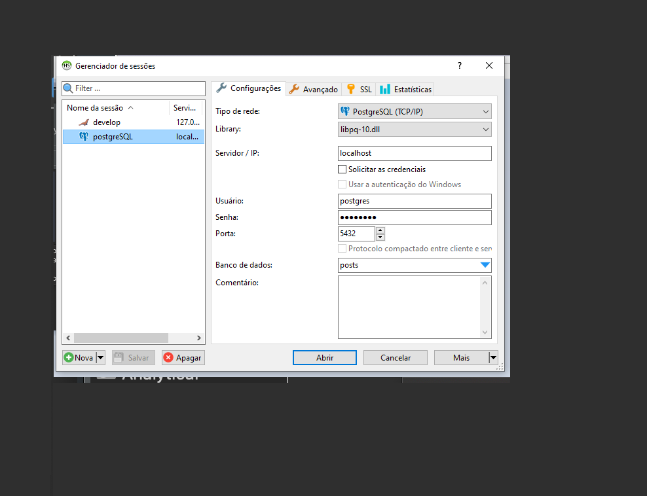
Task: Open the Configurações tab
Action: [248, 88]
